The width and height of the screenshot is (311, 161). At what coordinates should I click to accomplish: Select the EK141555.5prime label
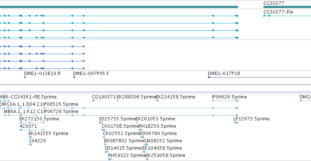point(48,134)
